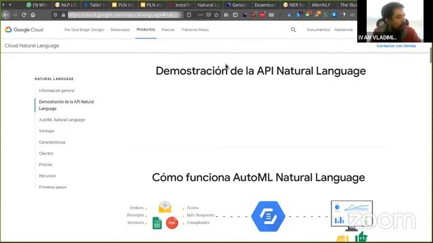Open the Precios top menu item
The height and width of the screenshot is (243, 433).
point(168,30)
